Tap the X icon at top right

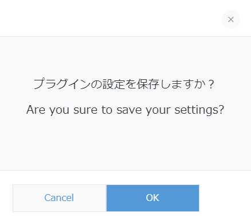(231, 20)
